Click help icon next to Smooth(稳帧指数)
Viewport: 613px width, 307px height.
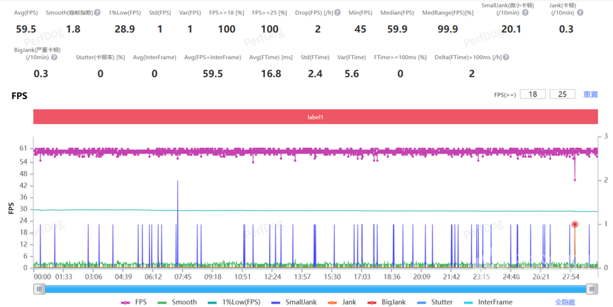pyautogui.click(x=97, y=13)
